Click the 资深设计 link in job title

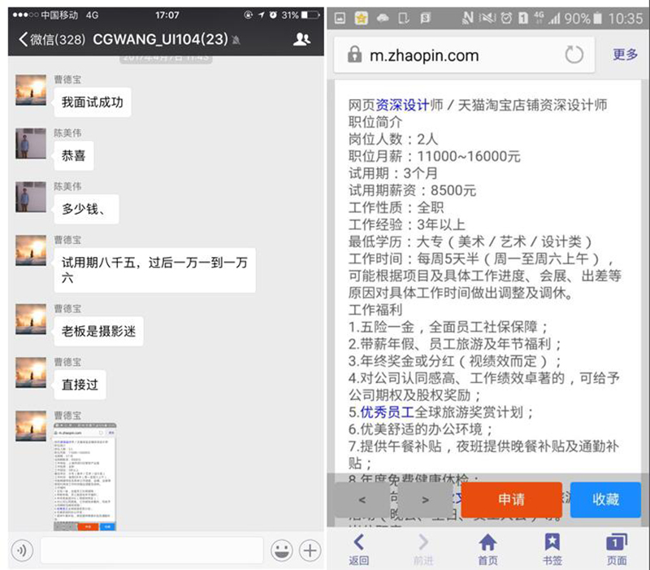pyautogui.click(x=402, y=105)
